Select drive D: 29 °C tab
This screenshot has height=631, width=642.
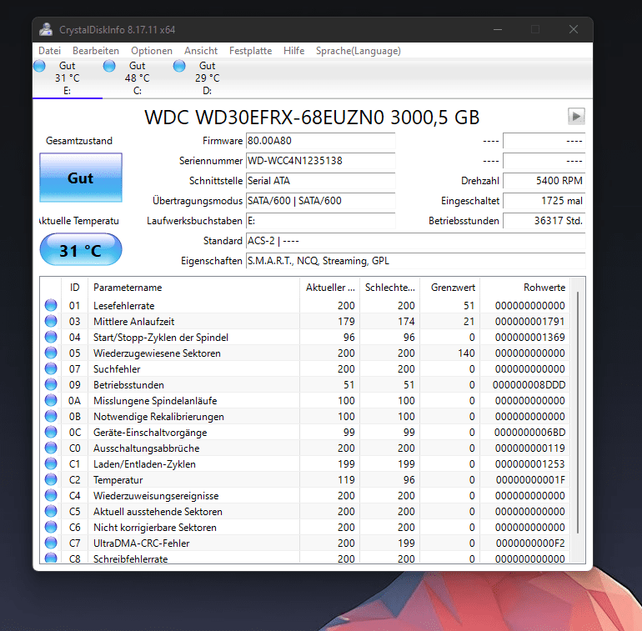coord(207,78)
